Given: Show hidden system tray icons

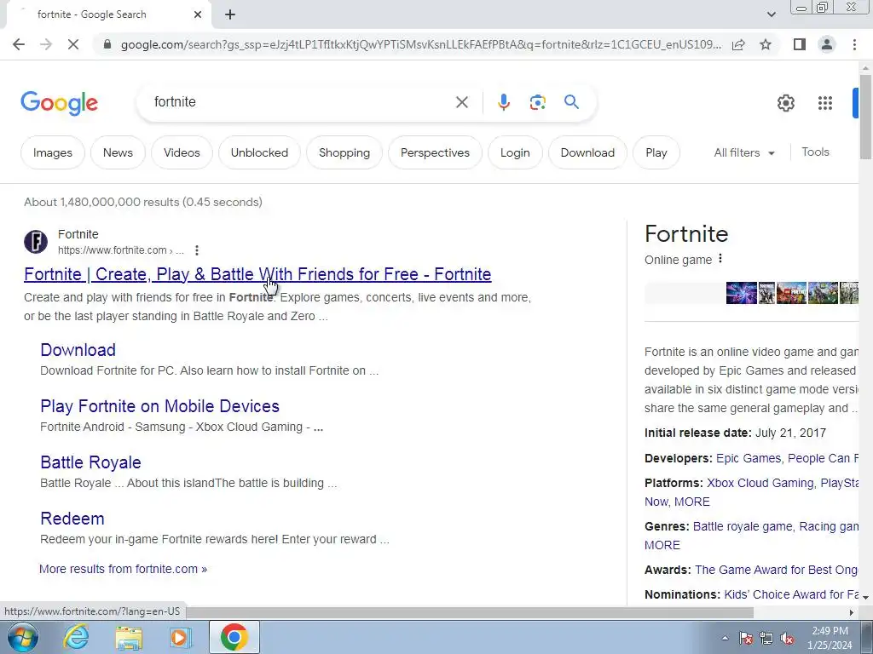Looking at the screenshot, I should coord(725,638).
